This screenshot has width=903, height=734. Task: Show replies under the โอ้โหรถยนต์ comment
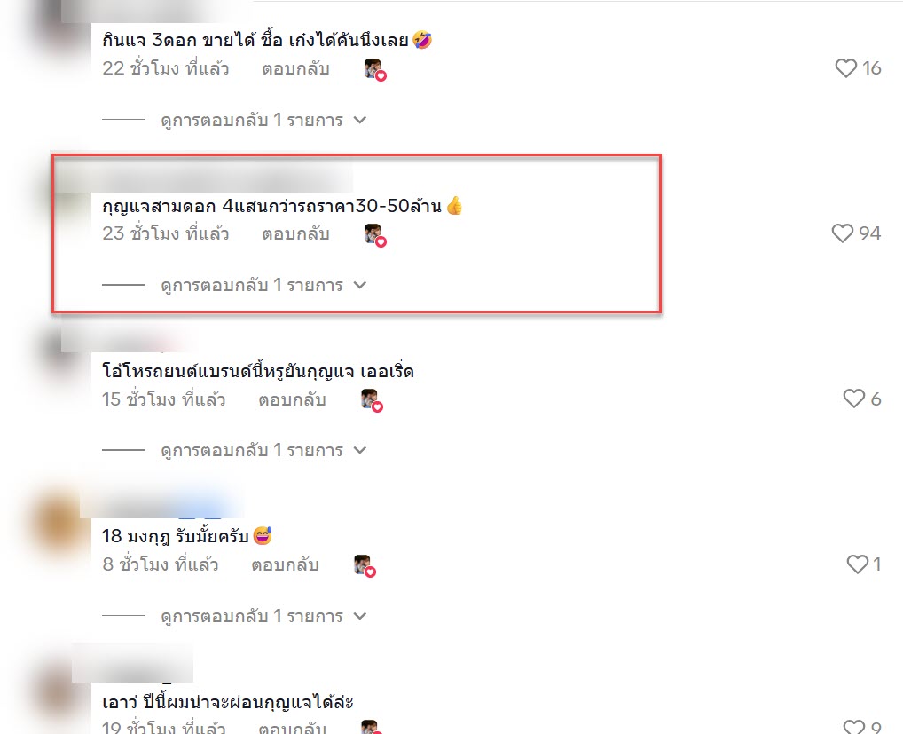(x=263, y=450)
